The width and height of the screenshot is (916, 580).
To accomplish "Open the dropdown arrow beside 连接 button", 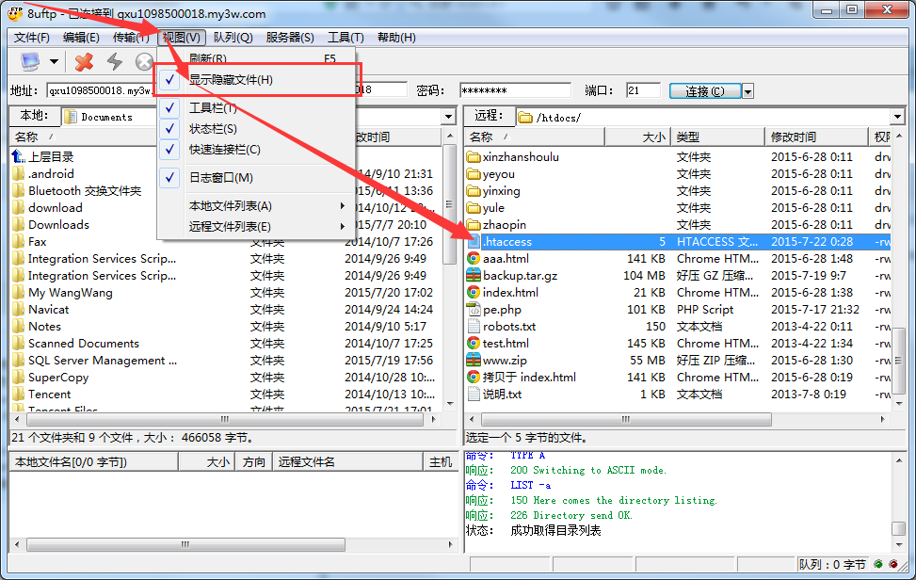I will (748, 91).
